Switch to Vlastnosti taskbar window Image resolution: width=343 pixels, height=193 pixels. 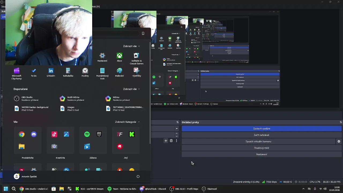pyautogui.click(x=210, y=189)
